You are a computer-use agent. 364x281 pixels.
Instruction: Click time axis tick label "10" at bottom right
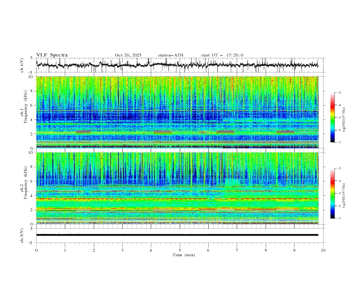[x=323, y=250]
